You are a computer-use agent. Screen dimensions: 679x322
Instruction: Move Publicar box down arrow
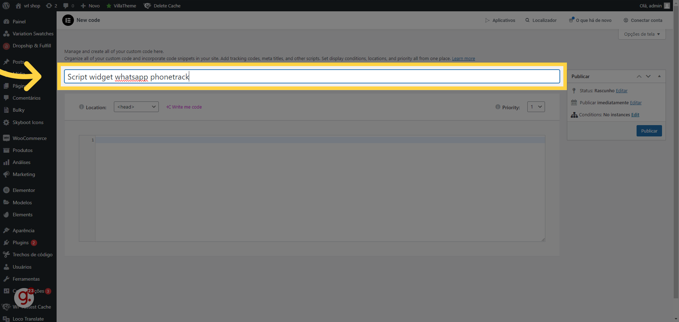648,76
